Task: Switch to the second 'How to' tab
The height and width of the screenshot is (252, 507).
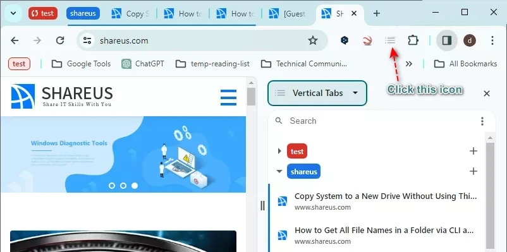Action: tap(235, 13)
